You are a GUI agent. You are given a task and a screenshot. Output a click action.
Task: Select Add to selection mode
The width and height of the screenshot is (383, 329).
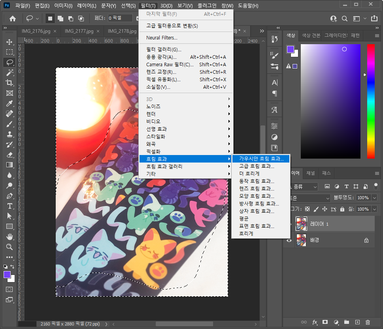coord(60,18)
